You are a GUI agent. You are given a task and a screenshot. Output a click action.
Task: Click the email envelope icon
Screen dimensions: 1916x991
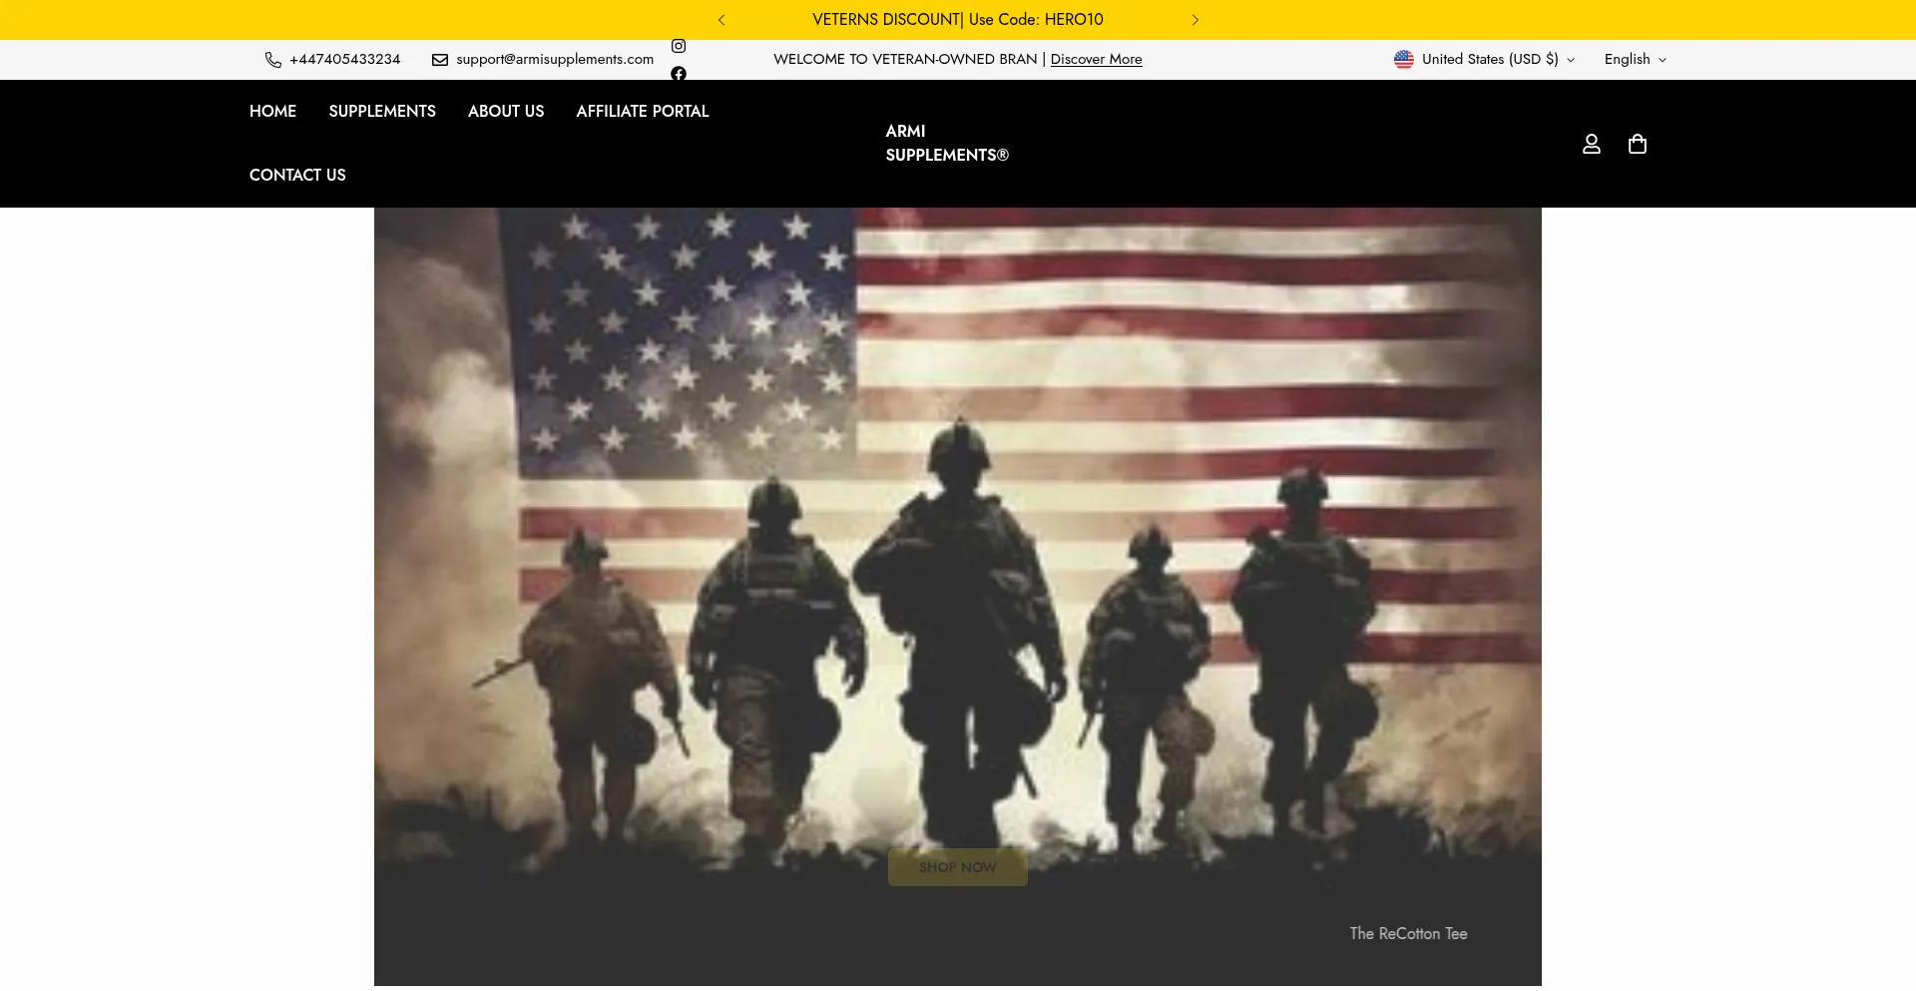click(x=440, y=60)
